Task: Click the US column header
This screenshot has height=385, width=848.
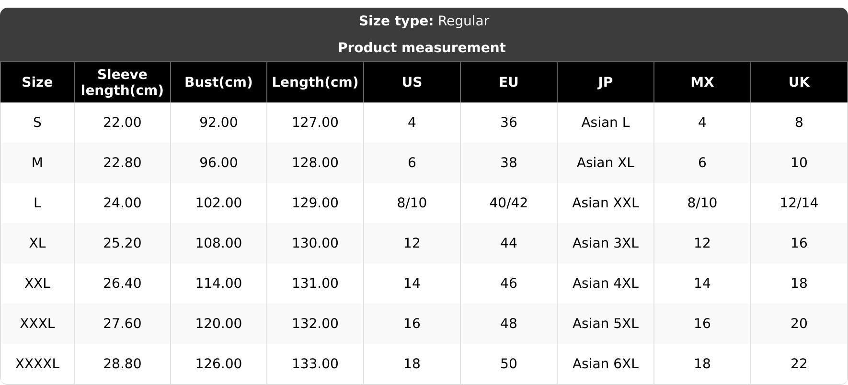Action: 412,82
